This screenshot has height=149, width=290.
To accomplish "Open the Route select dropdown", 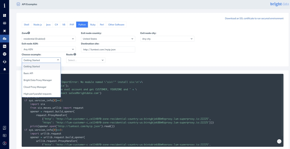I will pyautogui.click(x=86, y=60).
